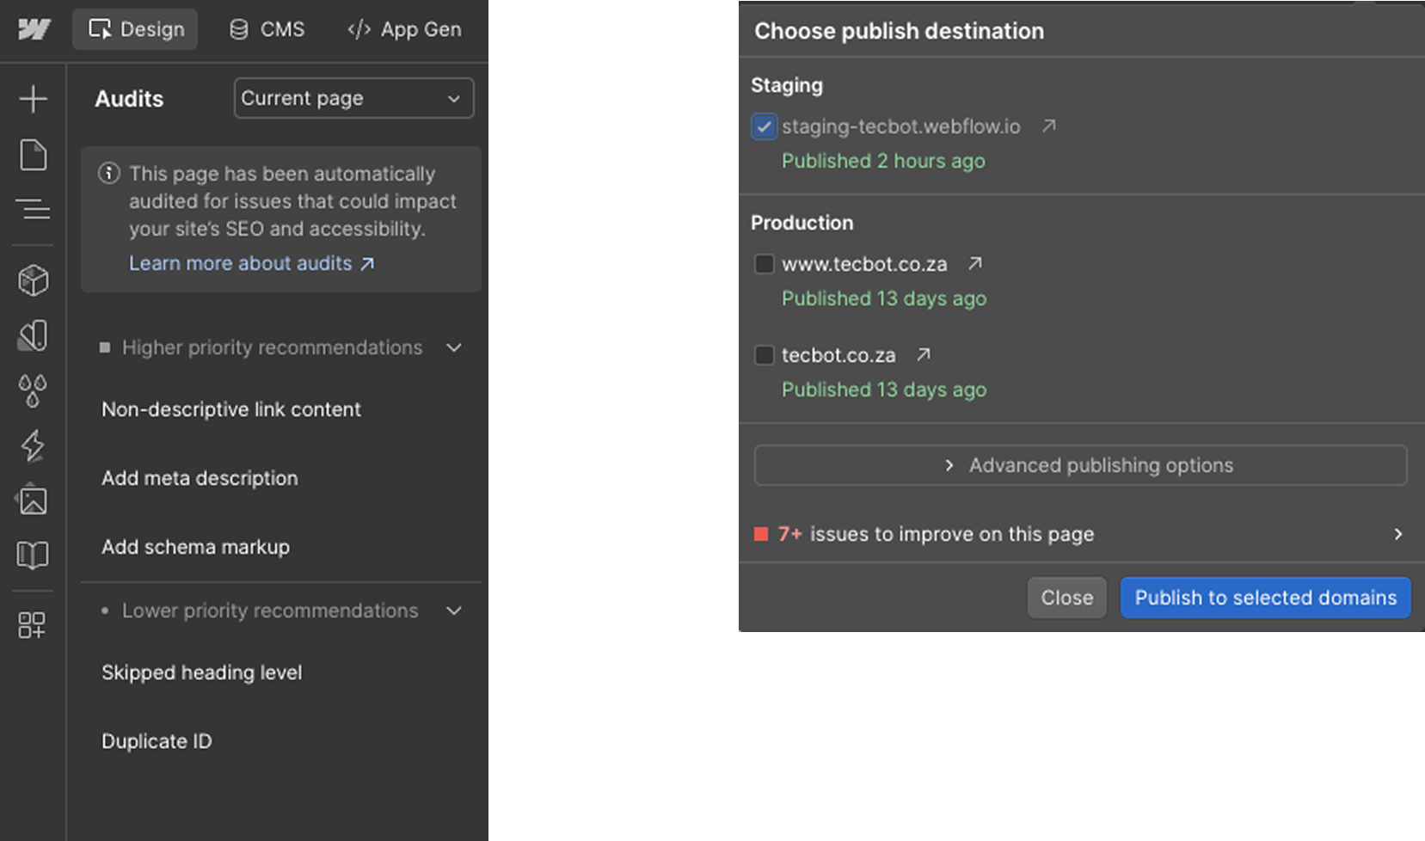Switch to the Design tab

[x=136, y=29]
